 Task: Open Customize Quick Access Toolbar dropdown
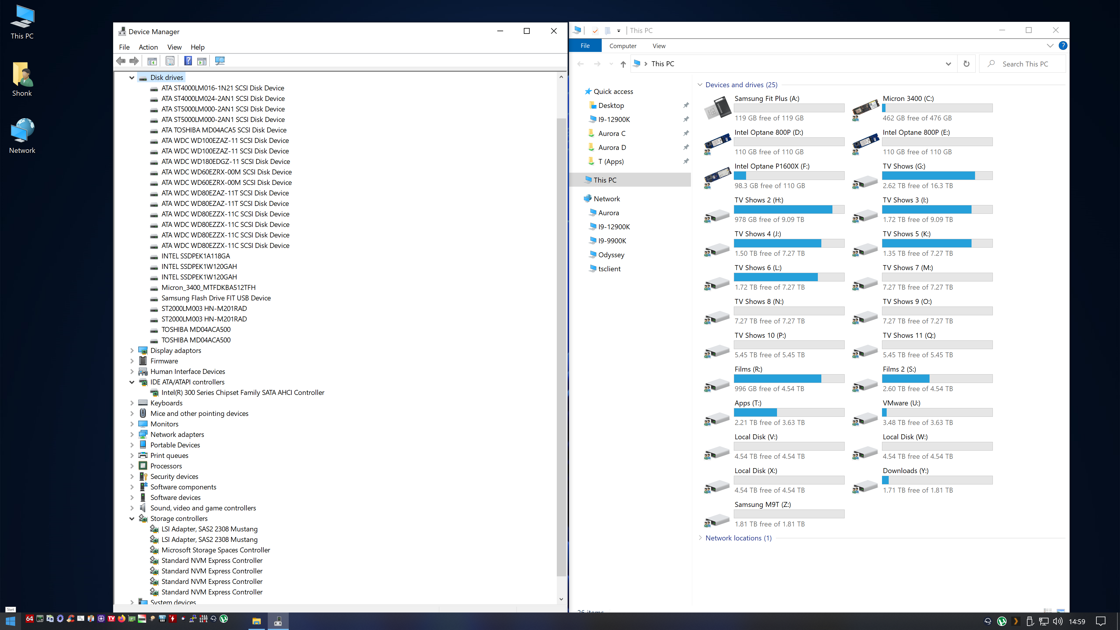coord(618,30)
